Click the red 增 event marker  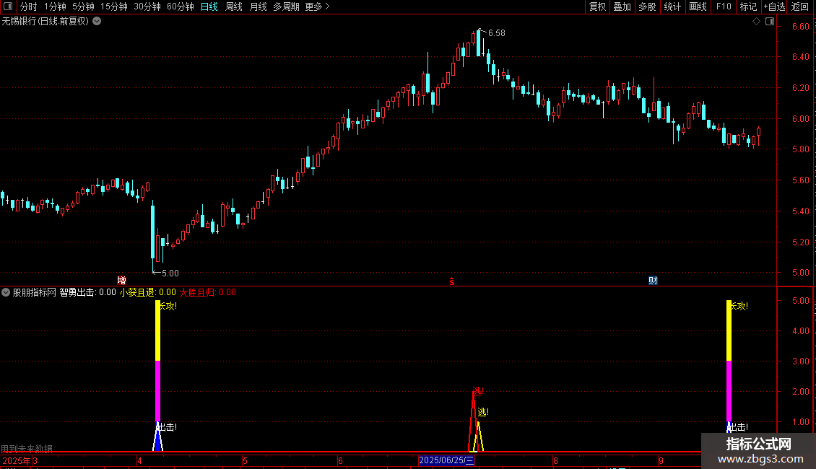click(122, 280)
